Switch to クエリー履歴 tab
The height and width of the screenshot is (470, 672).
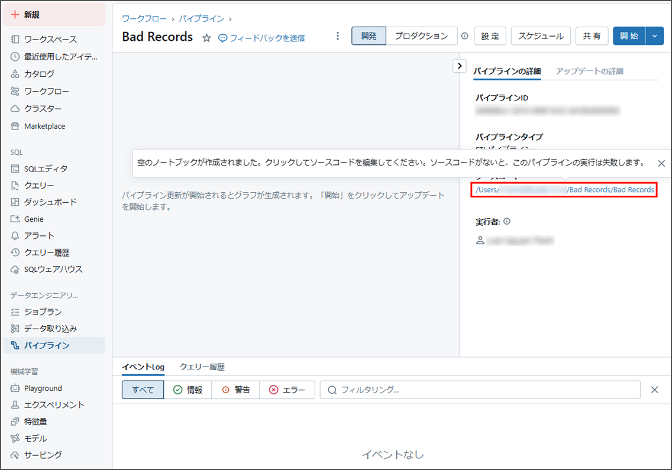(x=202, y=367)
